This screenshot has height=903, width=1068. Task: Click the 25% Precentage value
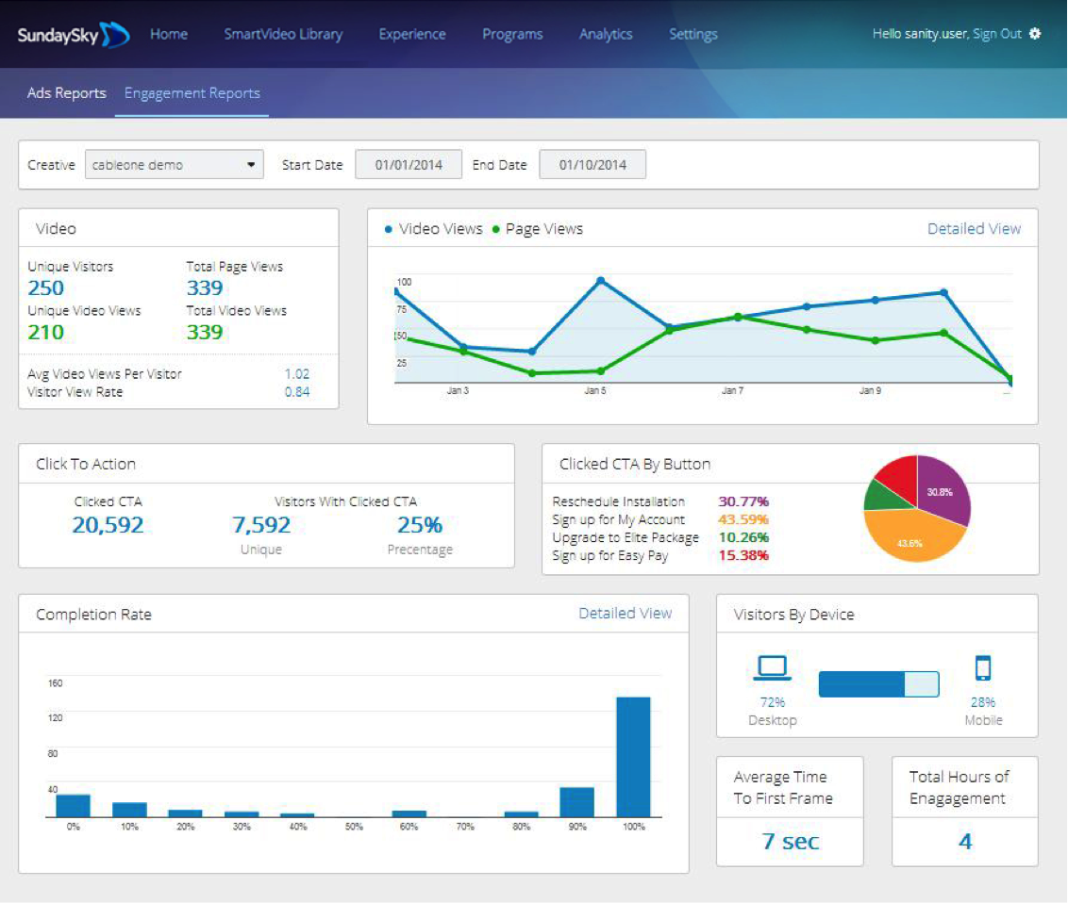click(420, 525)
